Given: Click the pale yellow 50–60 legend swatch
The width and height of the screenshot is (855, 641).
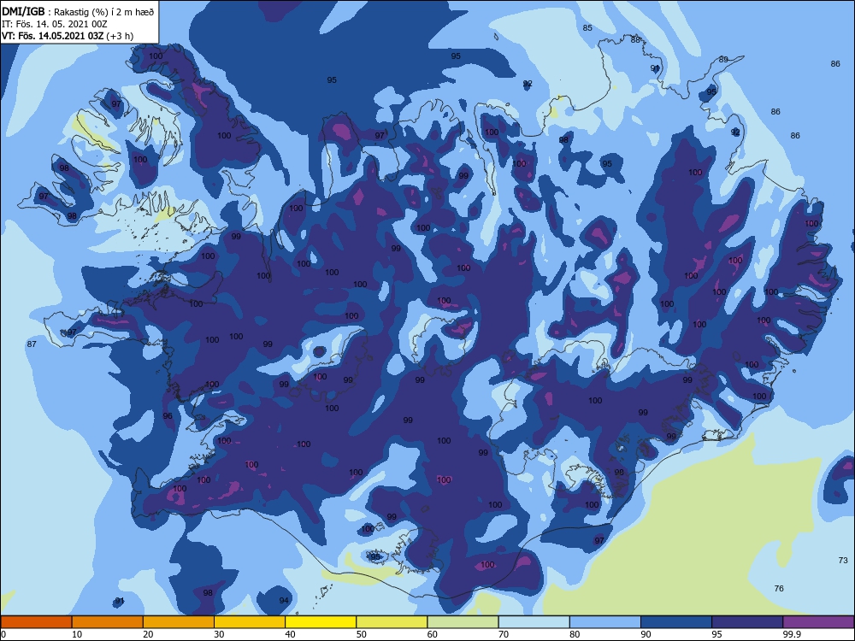Looking at the screenshot, I should click(392, 622).
